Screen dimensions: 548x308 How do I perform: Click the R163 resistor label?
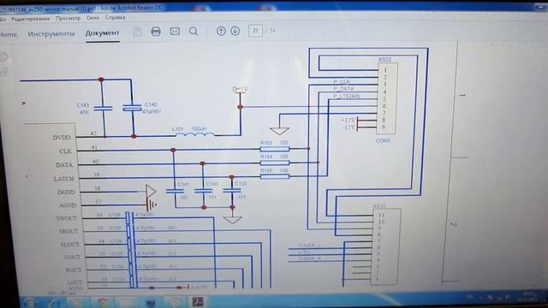(266, 143)
